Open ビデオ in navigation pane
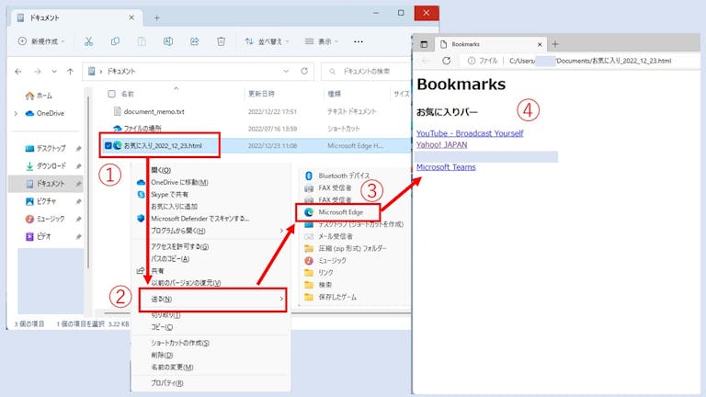This screenshot has width=706, height=397. [39, 236]
